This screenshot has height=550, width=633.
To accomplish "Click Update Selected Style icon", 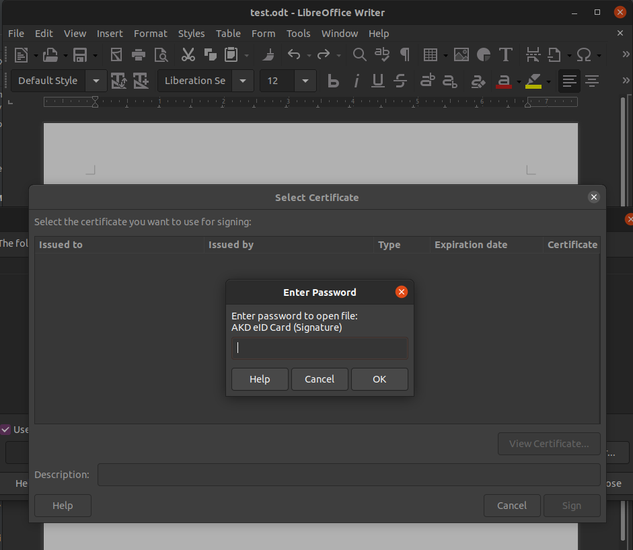I will [x=119, y=81].
